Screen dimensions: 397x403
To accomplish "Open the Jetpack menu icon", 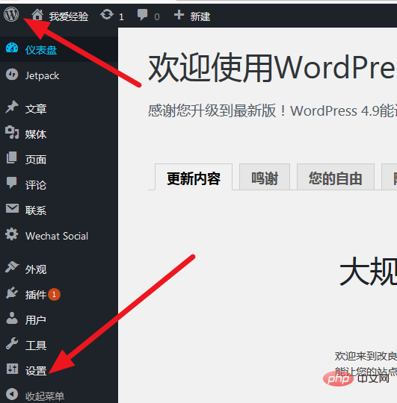I will pos(12,75).
